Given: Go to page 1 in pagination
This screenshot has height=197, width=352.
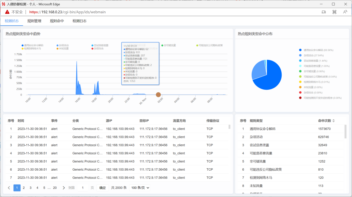Looking at the screenshot, I should (x=17, y=188).
